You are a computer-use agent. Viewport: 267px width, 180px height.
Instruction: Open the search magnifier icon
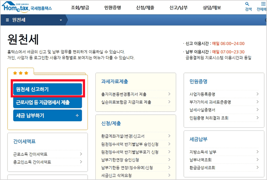247,4
